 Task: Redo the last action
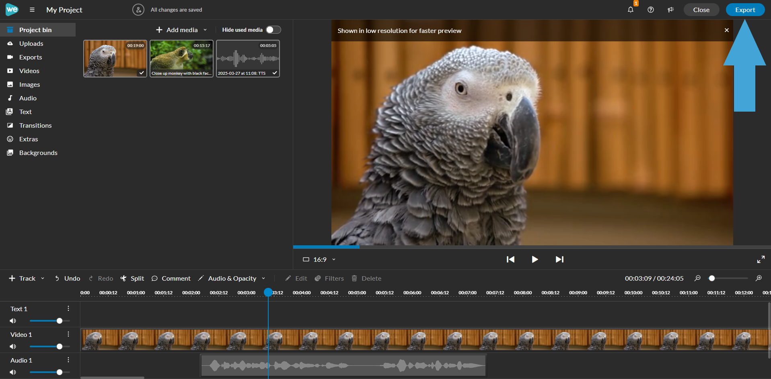tap(101, 278)
